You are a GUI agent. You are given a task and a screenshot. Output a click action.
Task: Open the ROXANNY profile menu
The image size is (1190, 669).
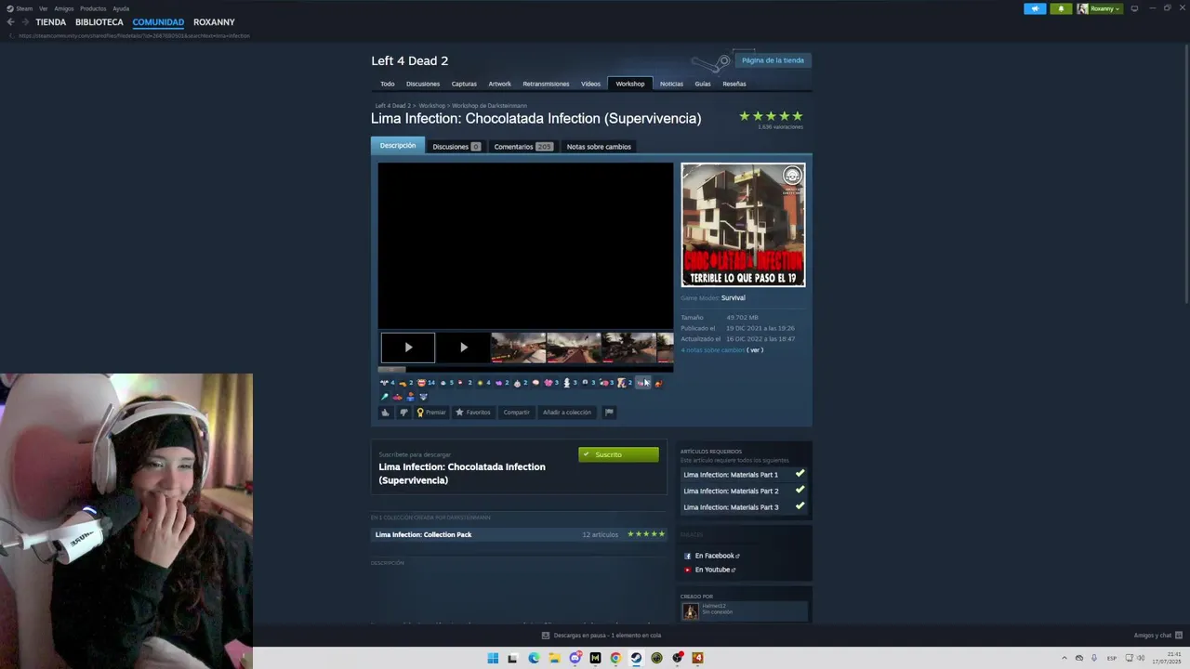(x=214, y=22)
